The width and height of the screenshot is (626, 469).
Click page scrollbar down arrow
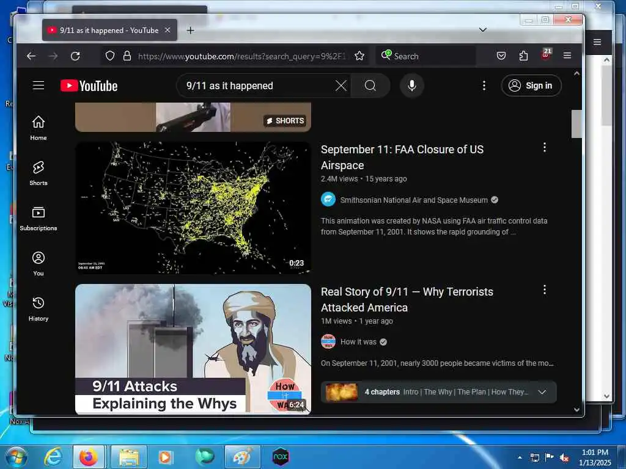[x=576, y=410]
